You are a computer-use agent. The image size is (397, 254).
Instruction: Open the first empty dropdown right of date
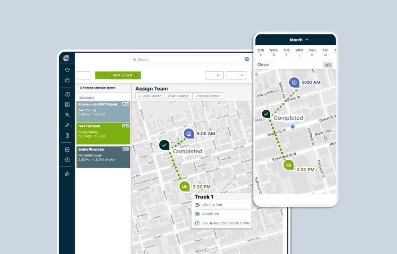[214, 75]
